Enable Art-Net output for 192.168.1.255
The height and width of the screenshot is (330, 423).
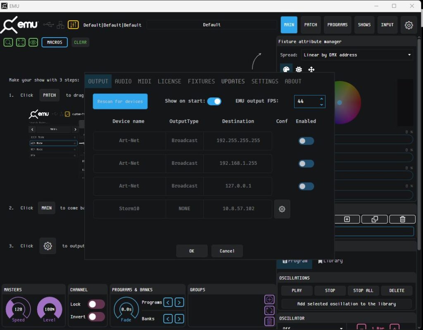[x=306, y=164]
